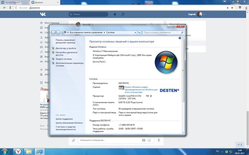Image resolution: width=249 pixels, height=155 pixels.
Task: Click the Control Panel back arrow button
Action: point(53,33)
